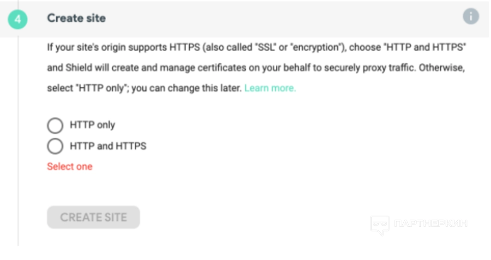Click the step 4 number badge

click(18, 19)
